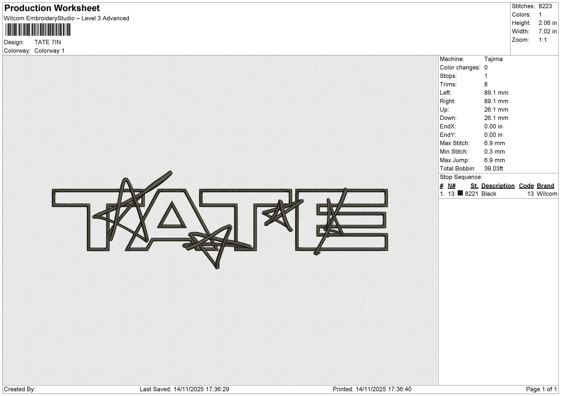The width and height of the screenshot is (561, 396).
Task: Click the Code column header
Action: pos(526,186)
